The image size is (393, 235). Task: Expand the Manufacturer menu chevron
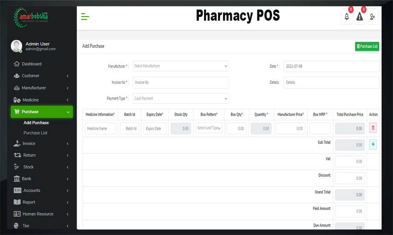pyautogui.click(x=68, y=88)
